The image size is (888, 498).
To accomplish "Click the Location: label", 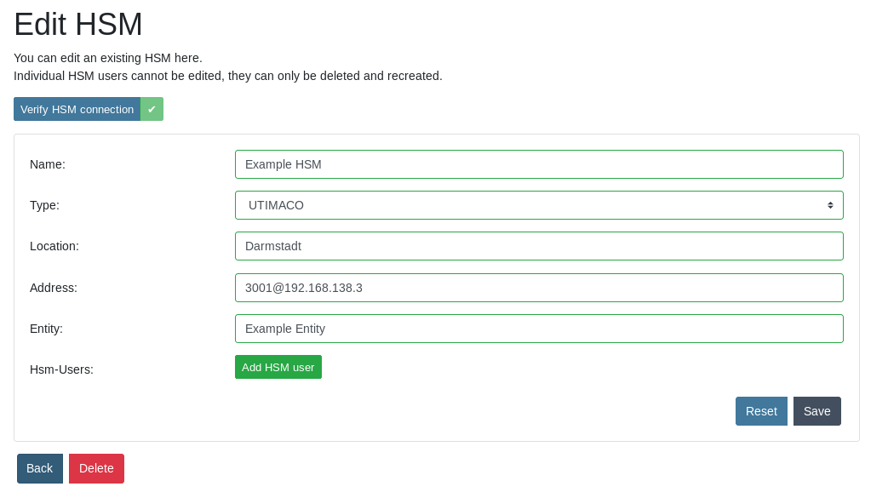I will pyautogui.click(x=54, y=246).
